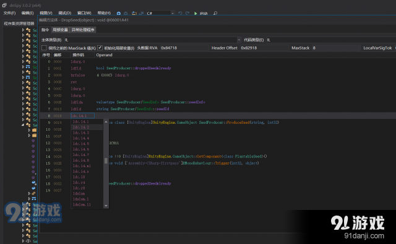This screenshot has width=396, height=244.
Task: Click the redo toolbar icon
Action: [187, 13]
